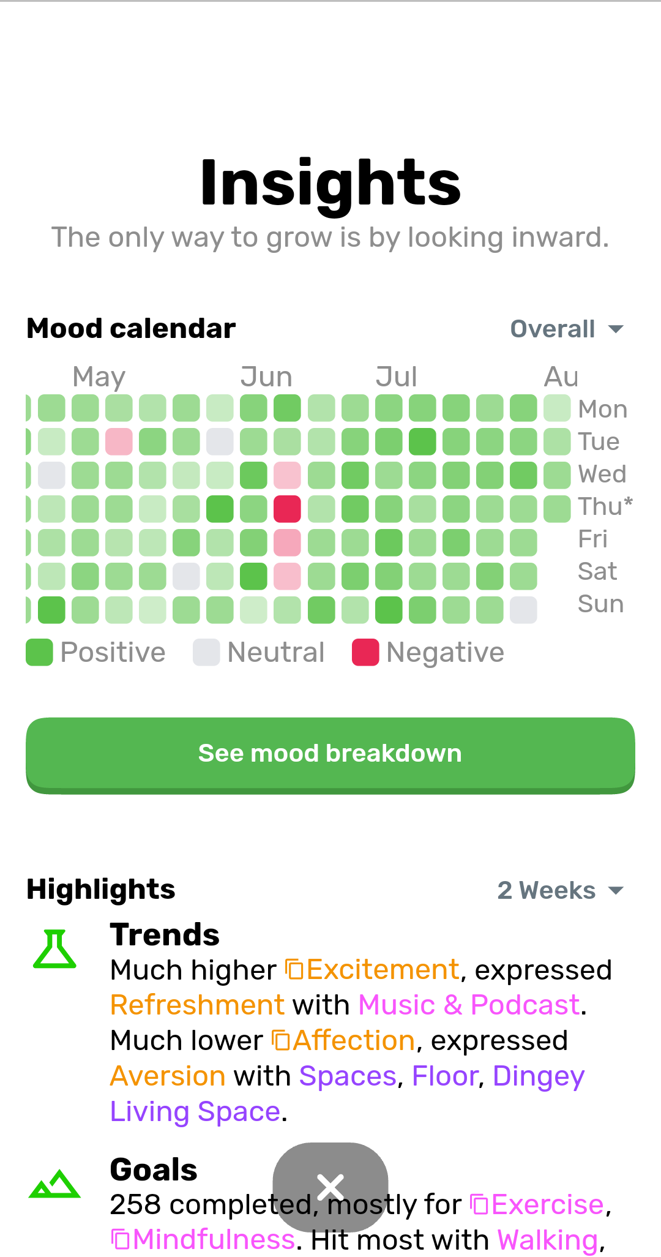
Task: Click the red Negative legend swatch
Action: click(x=365, y=652)
